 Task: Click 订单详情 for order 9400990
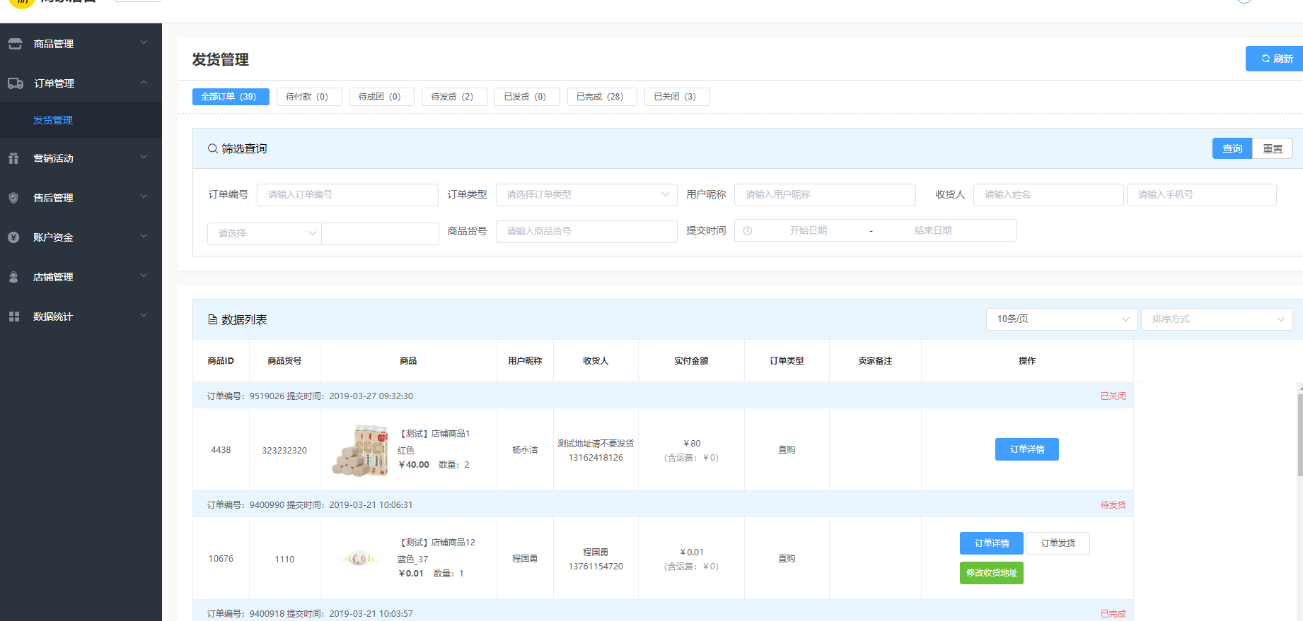point(992,543)
